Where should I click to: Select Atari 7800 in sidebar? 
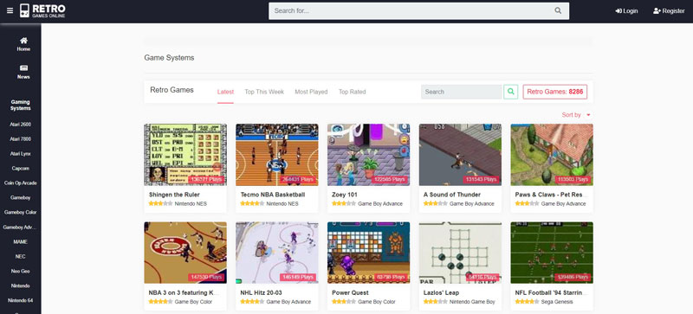coord(20,139)
